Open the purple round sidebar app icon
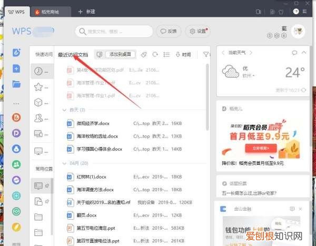Screen dimensions: 316x246 click(16, 180)
